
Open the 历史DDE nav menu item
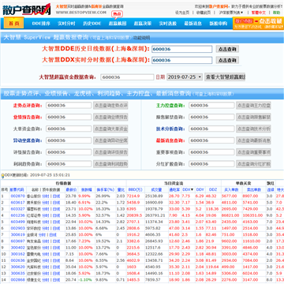92,24
